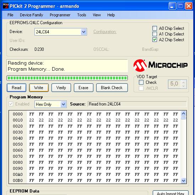Expand the Device 24LC64 dropdown
Viewport: 195px width, 195px height.
pos(83,32)
